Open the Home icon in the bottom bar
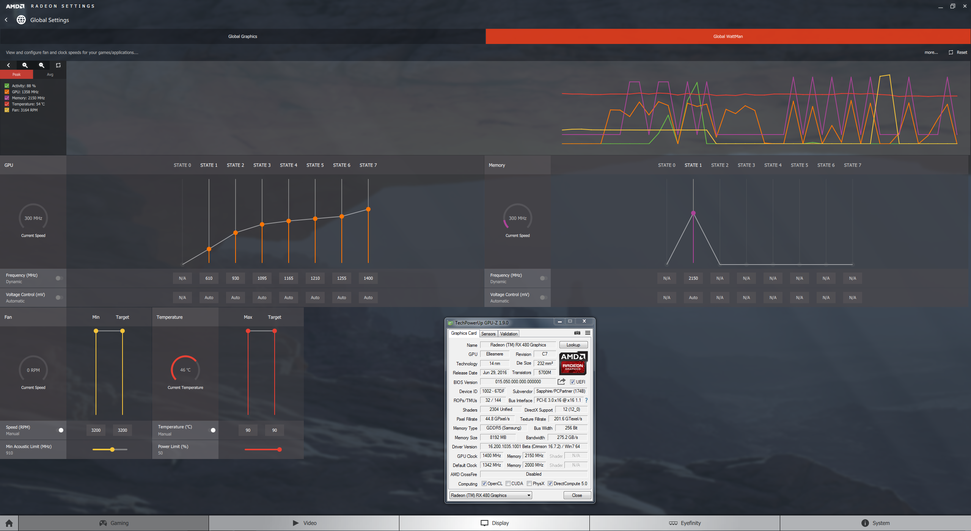 [x=9, y=523]
